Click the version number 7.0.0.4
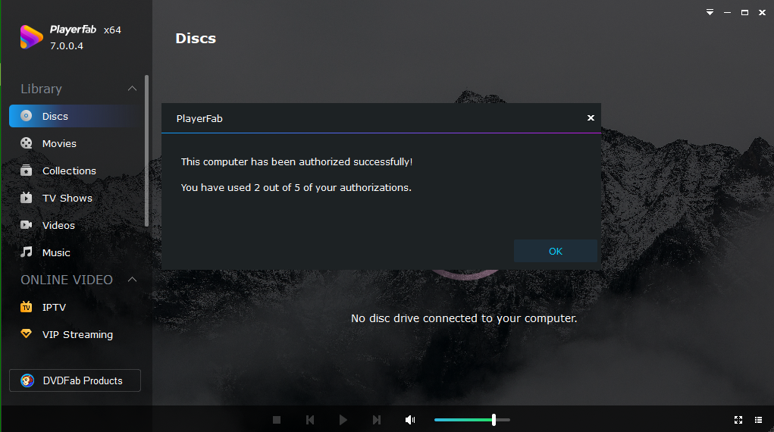The width and height of the screenshot is (774, 432). click(x=67, y=46)
